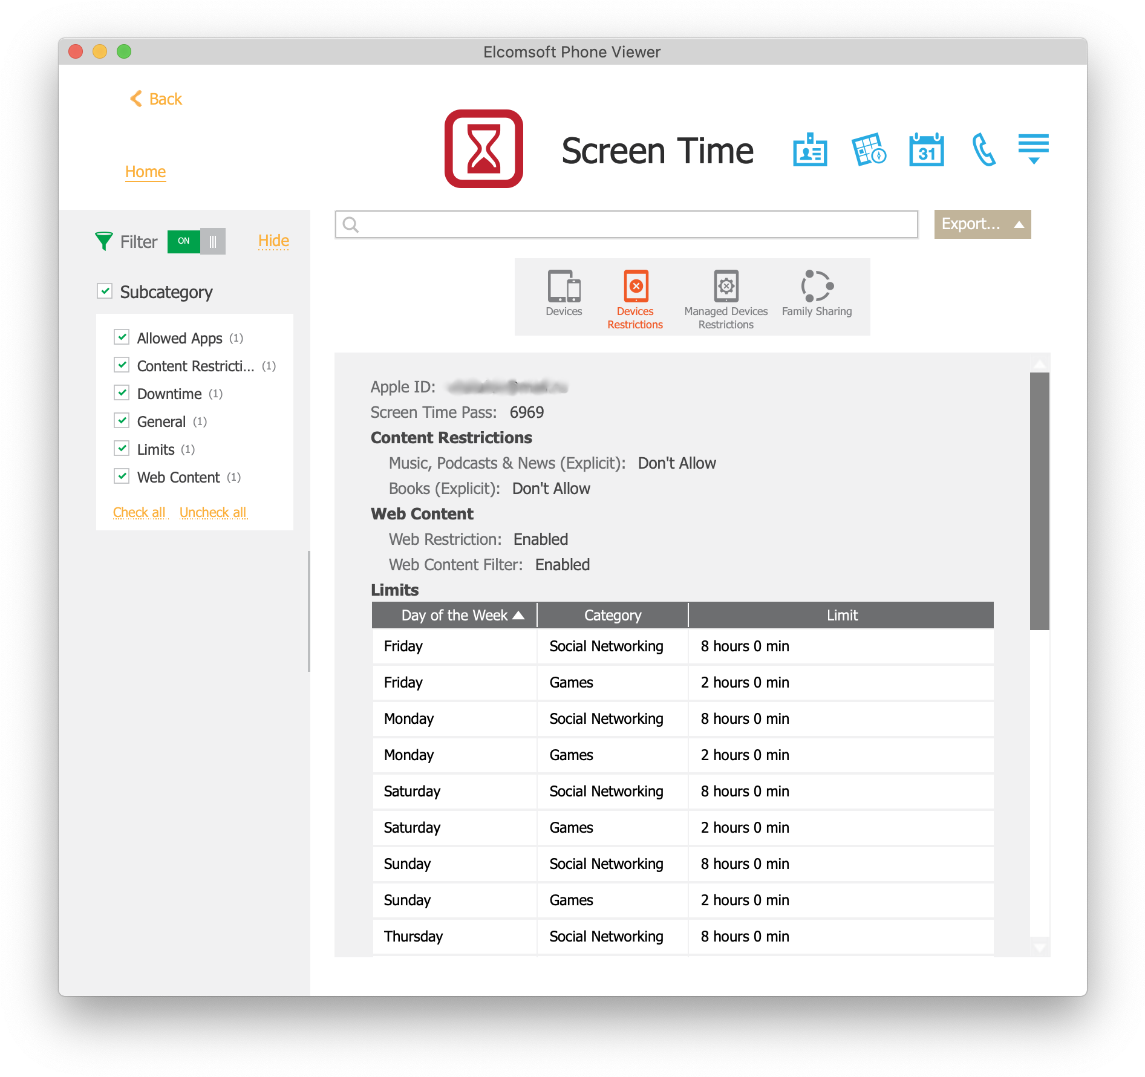1145x1077 pixels.
Task: Expand the more categories menu icon
Action: pyautogui.click(x=1033, y=148)
